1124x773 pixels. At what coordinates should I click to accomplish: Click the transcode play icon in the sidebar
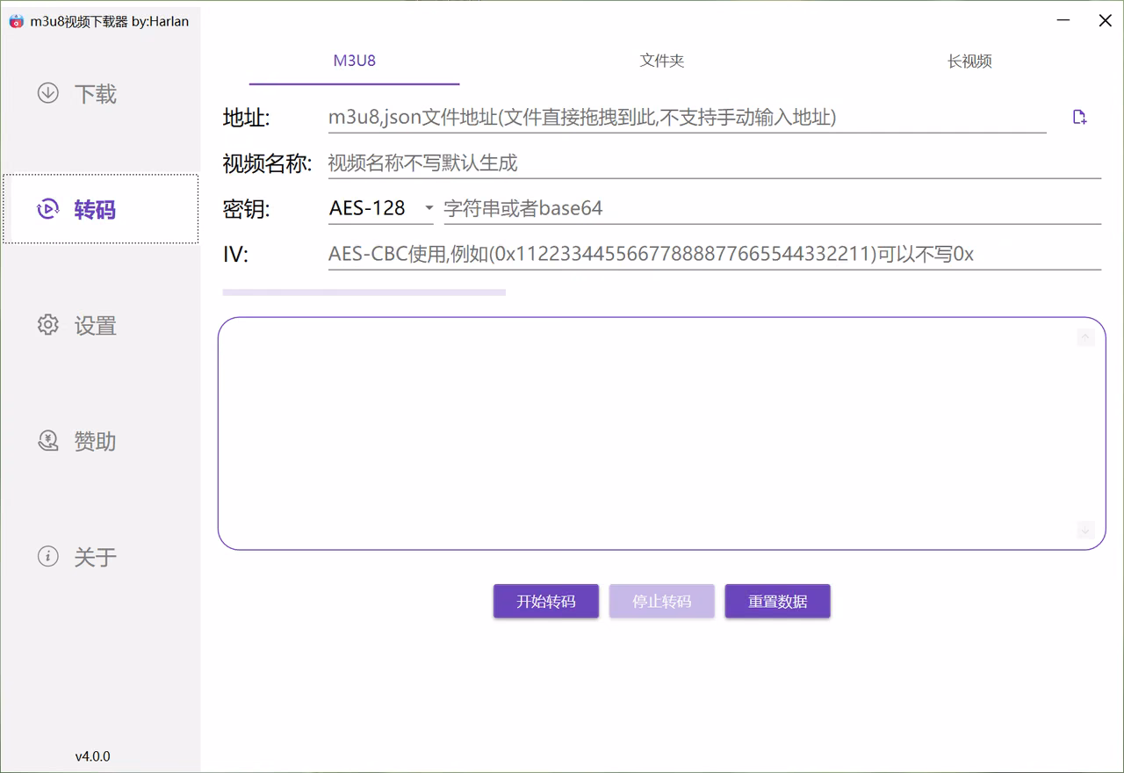[47, 209]
